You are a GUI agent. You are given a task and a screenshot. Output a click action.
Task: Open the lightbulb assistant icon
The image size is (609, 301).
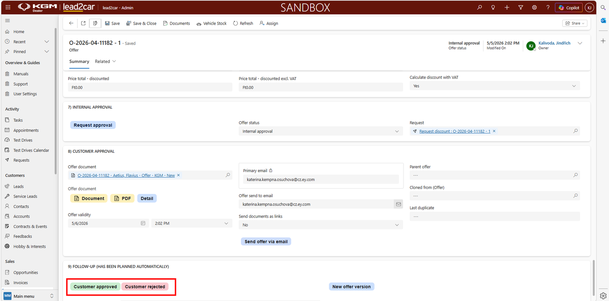click(x=493, y=7)
